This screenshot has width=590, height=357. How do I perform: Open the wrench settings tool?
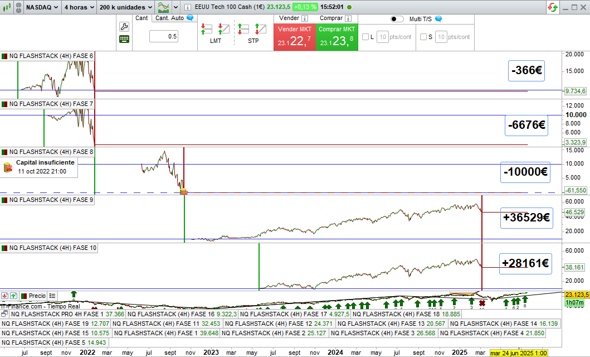coord(124,27)
